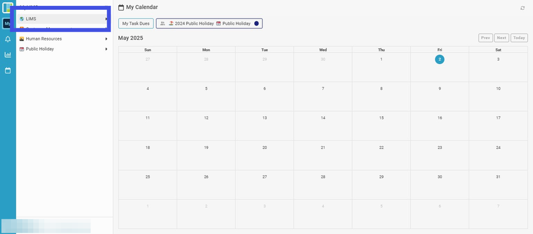Select the date cell 22 on the calendar
Screen dimensions: 533x234
pos(381,155)
